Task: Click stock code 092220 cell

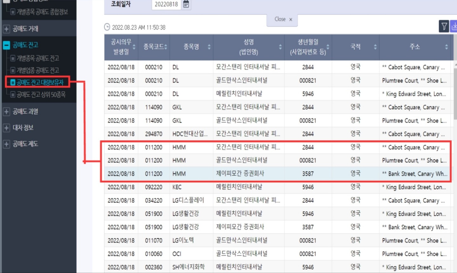Action: click(x=154, y=187)
